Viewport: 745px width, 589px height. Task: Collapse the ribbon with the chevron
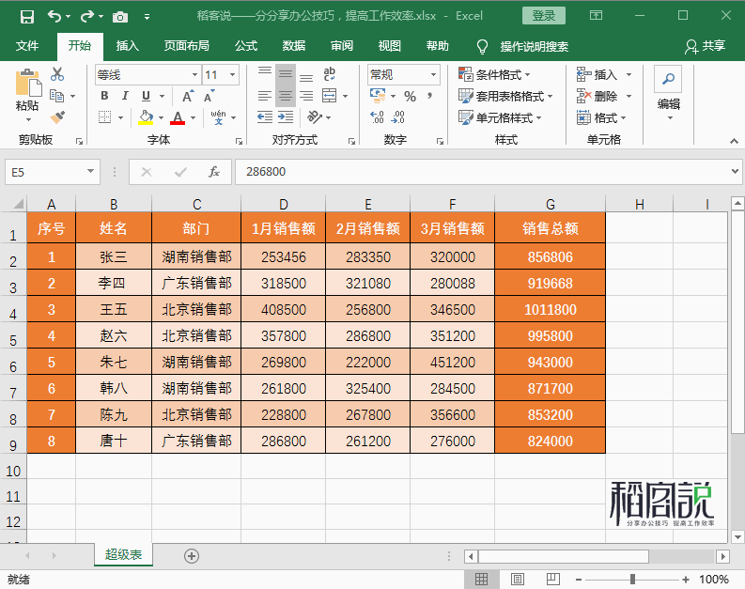(x=734, y=141)
